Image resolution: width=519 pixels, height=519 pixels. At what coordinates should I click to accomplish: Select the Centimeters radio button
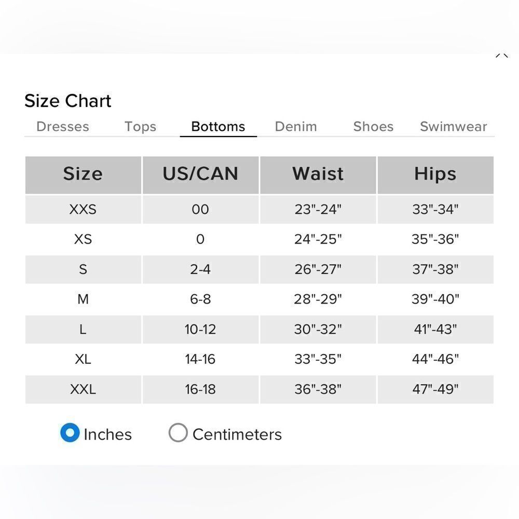[x=178, y=433]
